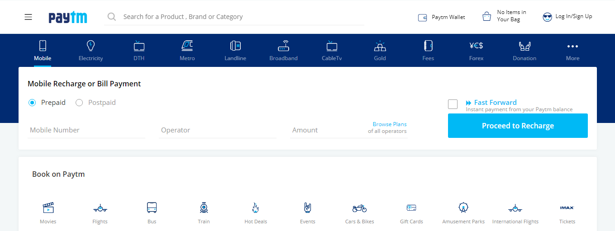615x231 pixels.
Task: Expand the More services menu
Action: click(572, 51)
